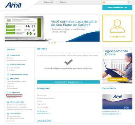
Task: Open the Sobre nós menu
Action: 49,2
